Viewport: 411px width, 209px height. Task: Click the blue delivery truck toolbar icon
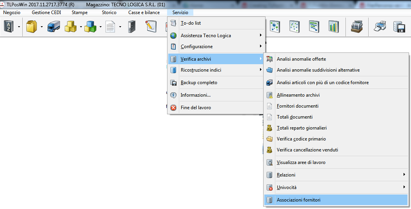(53, 27)
